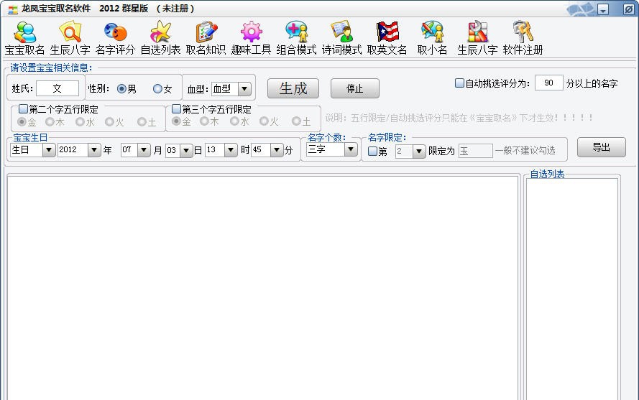
Task: Open 名字限定 position 2 dropdown
Action: [x=419, y=152]
